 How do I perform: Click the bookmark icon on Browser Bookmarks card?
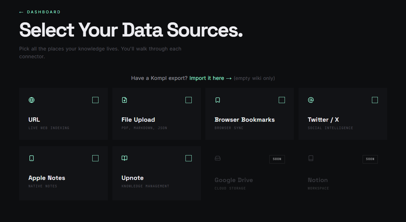tap(218, 100)
